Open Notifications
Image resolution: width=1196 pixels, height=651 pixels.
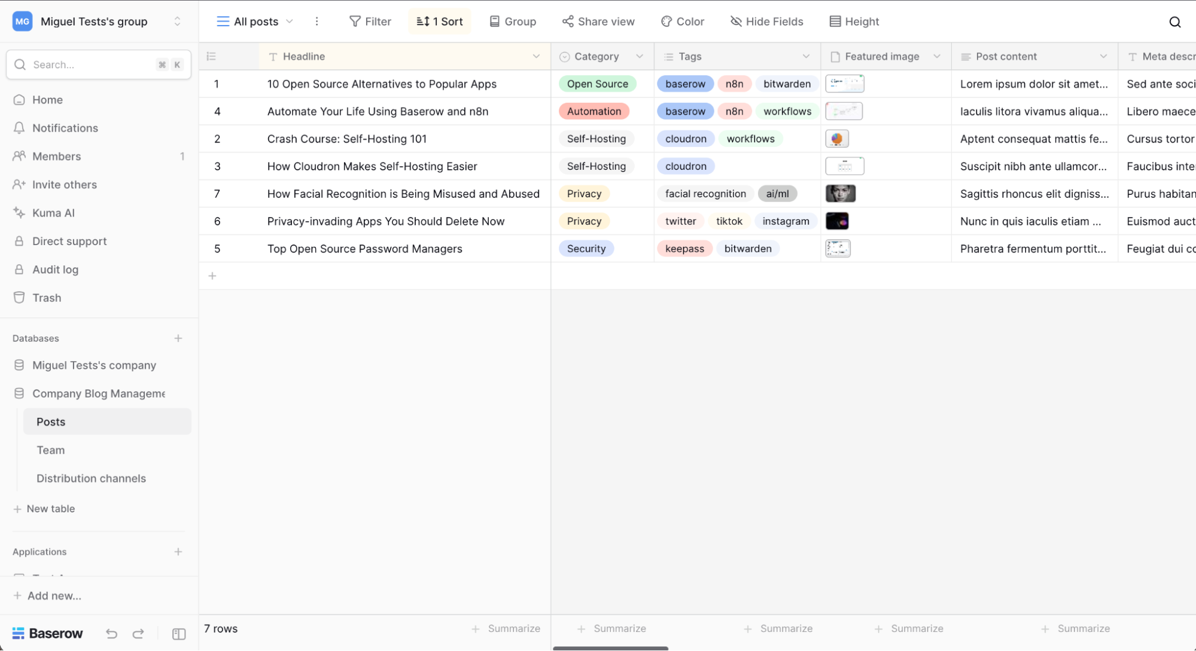tap(65, 128)
